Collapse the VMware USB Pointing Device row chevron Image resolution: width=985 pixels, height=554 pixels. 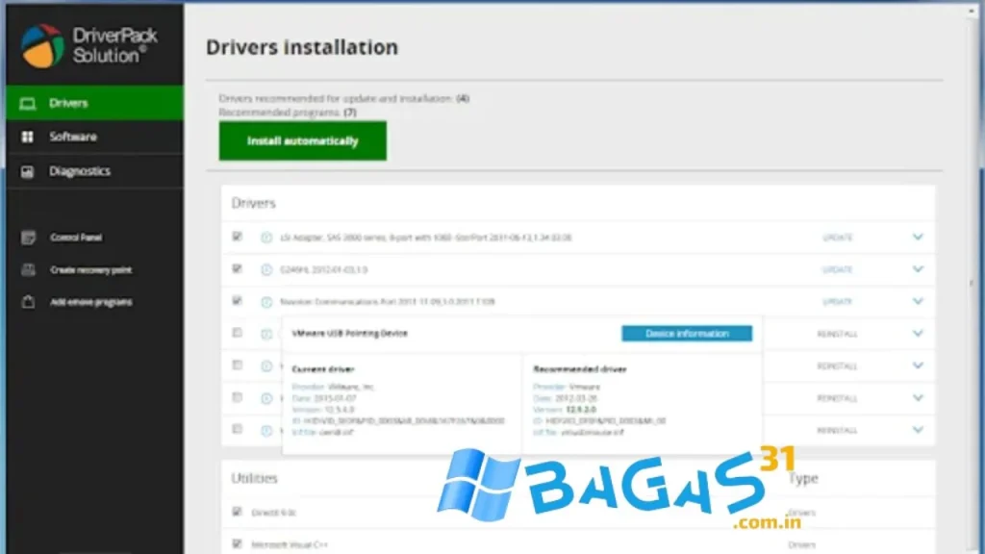point(918,333)
